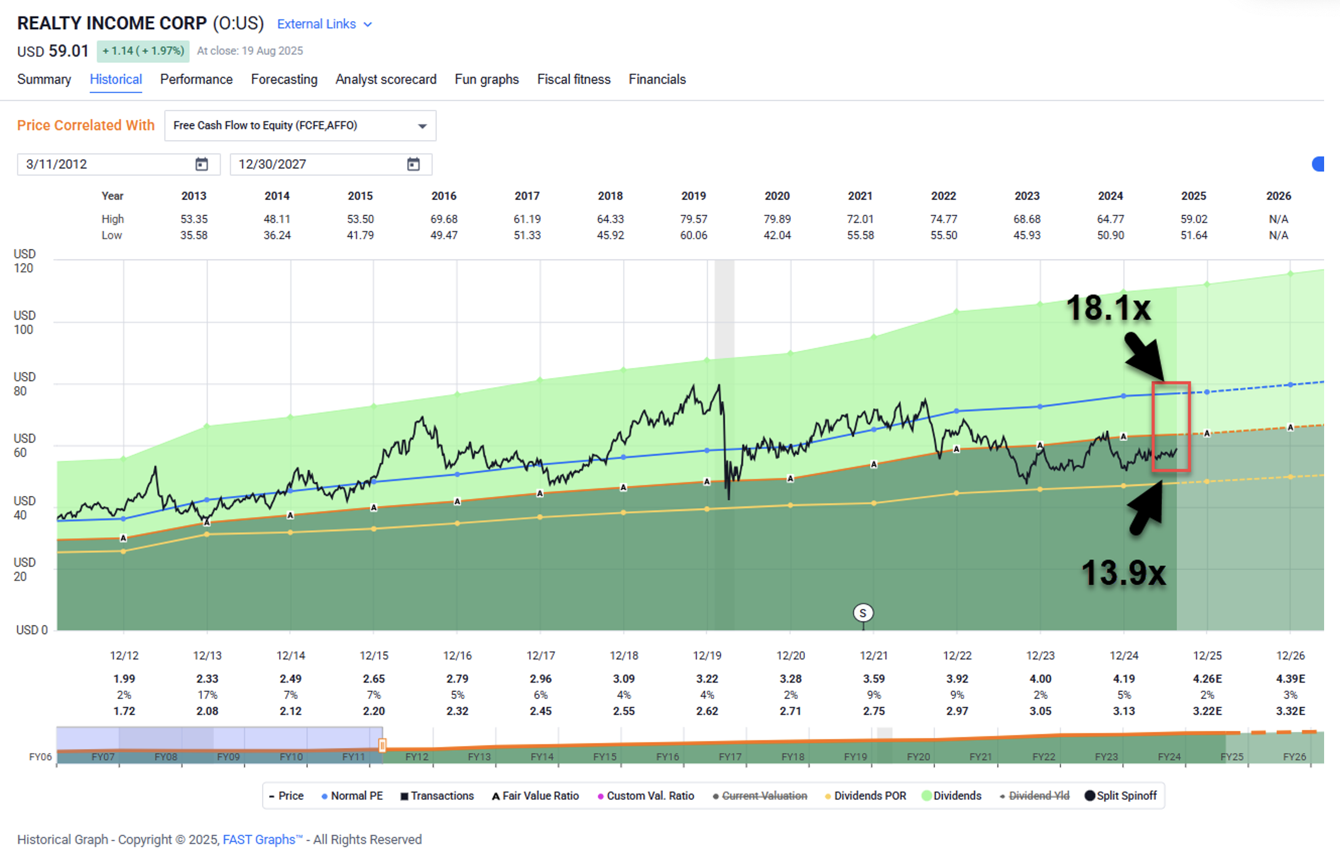Expand the External Links dropdown

324,24
